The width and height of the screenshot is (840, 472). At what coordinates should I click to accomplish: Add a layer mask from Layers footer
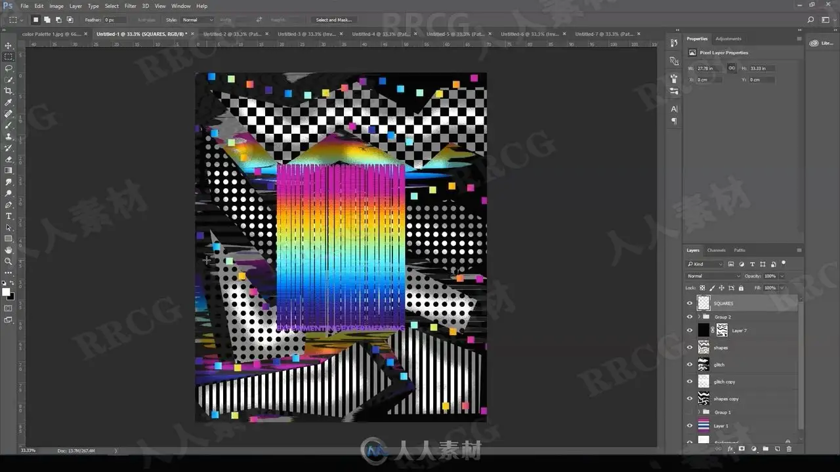point(742,449)
